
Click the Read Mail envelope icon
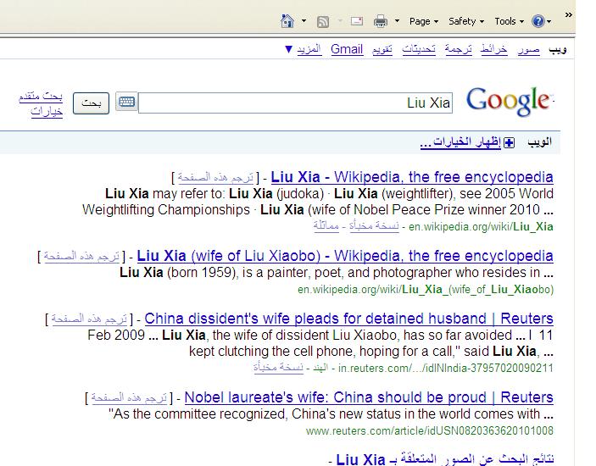pos(357,21)
